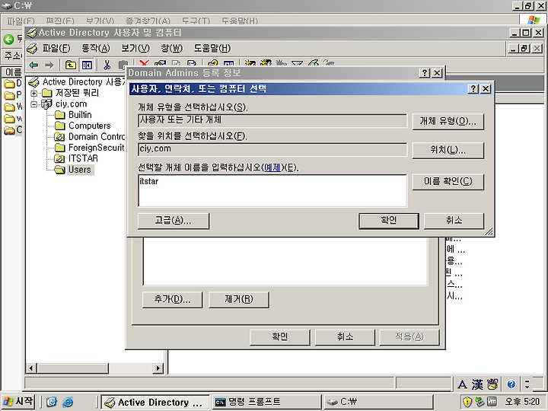The image size is (548, 411).
Task: Click the '?' help button on Domain Admins dialog
Action: point(425,73)
